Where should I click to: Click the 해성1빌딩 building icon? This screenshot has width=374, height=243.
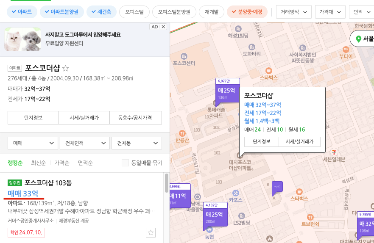coord(238,29)
